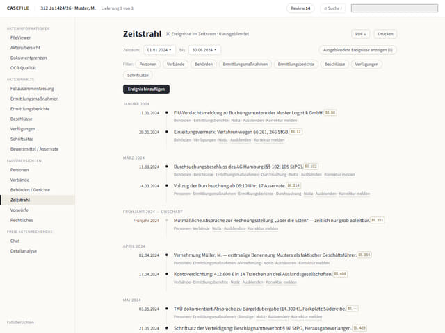Screen dimensions: 445x333
Task: Toggle the Ermittlungsmaßnahmen filter chip
Action: [x=245, y=65]
